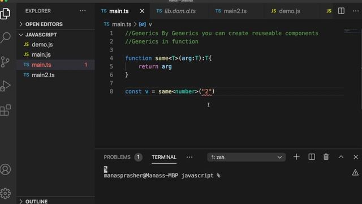
Task: Open additional panel views ellipsis
Action: tap(189, 158)
